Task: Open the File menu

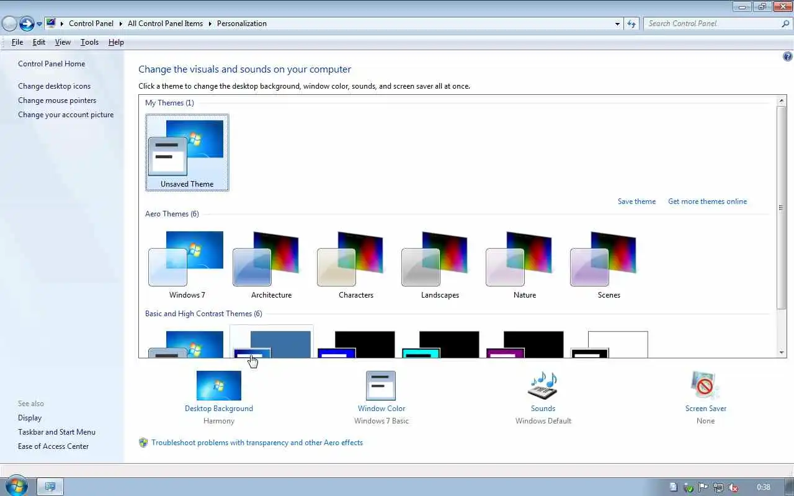Action: (17, 42)
